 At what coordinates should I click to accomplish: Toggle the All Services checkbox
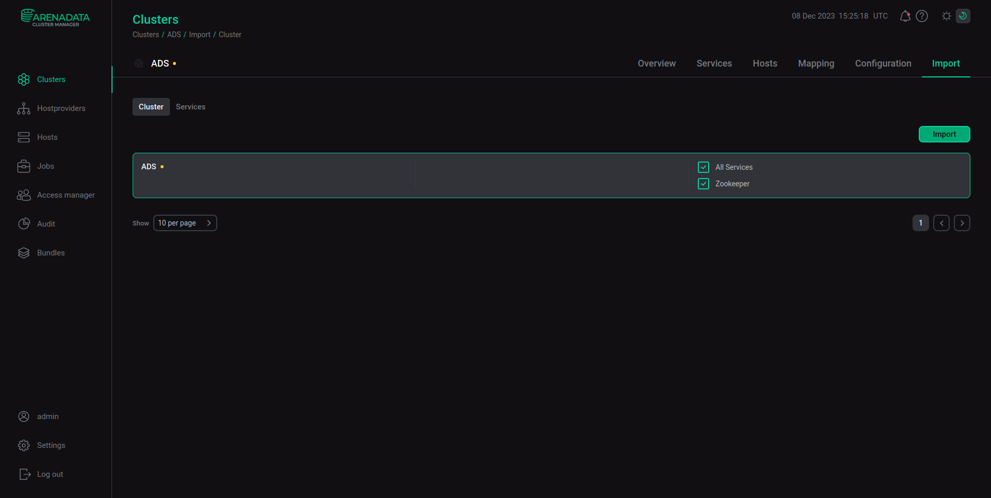point(704,167)
